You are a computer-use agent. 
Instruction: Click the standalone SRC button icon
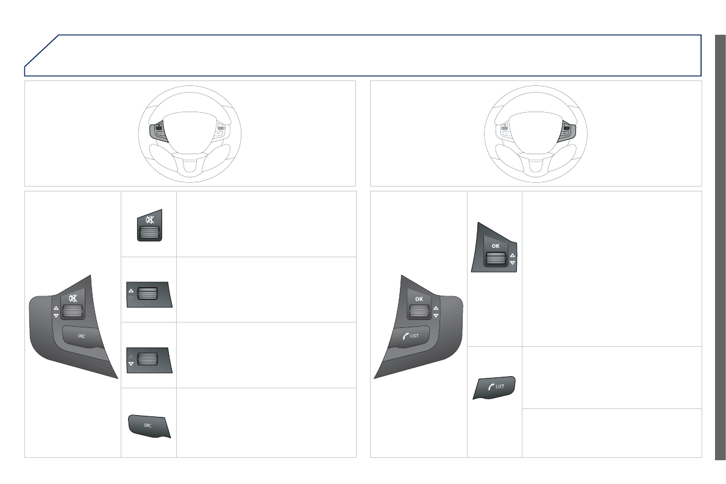(149, 426)
